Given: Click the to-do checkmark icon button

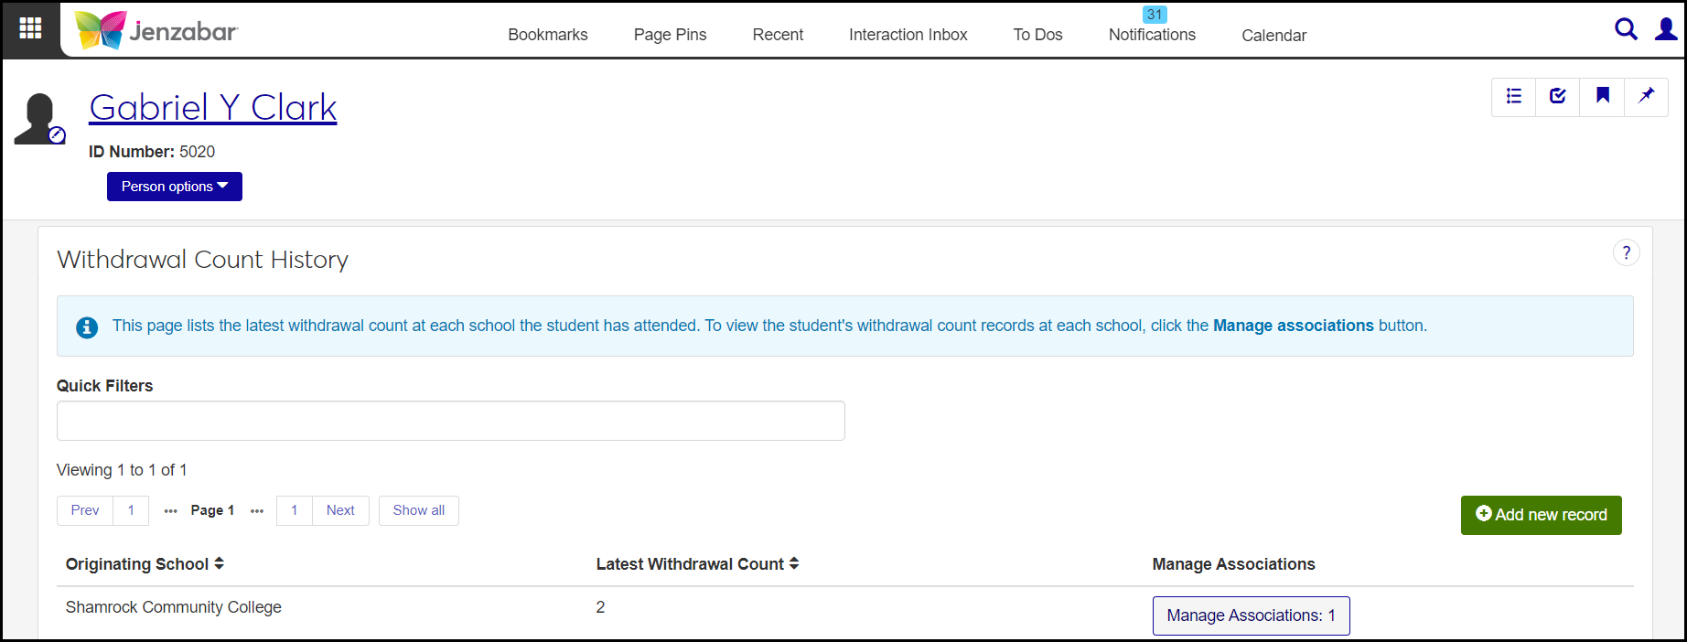Looking at the screenshot, I should click(x=1558, y=96).
